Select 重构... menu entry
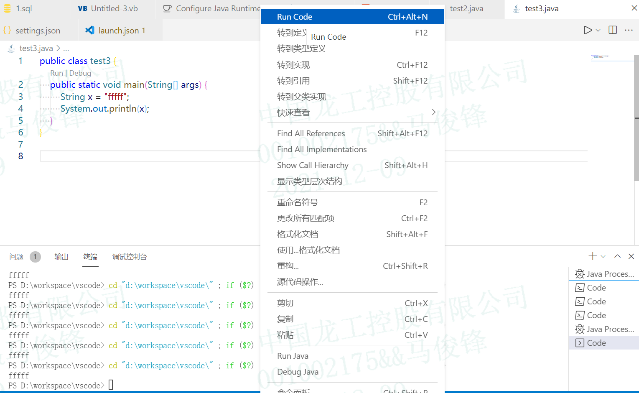 (352, 266)
